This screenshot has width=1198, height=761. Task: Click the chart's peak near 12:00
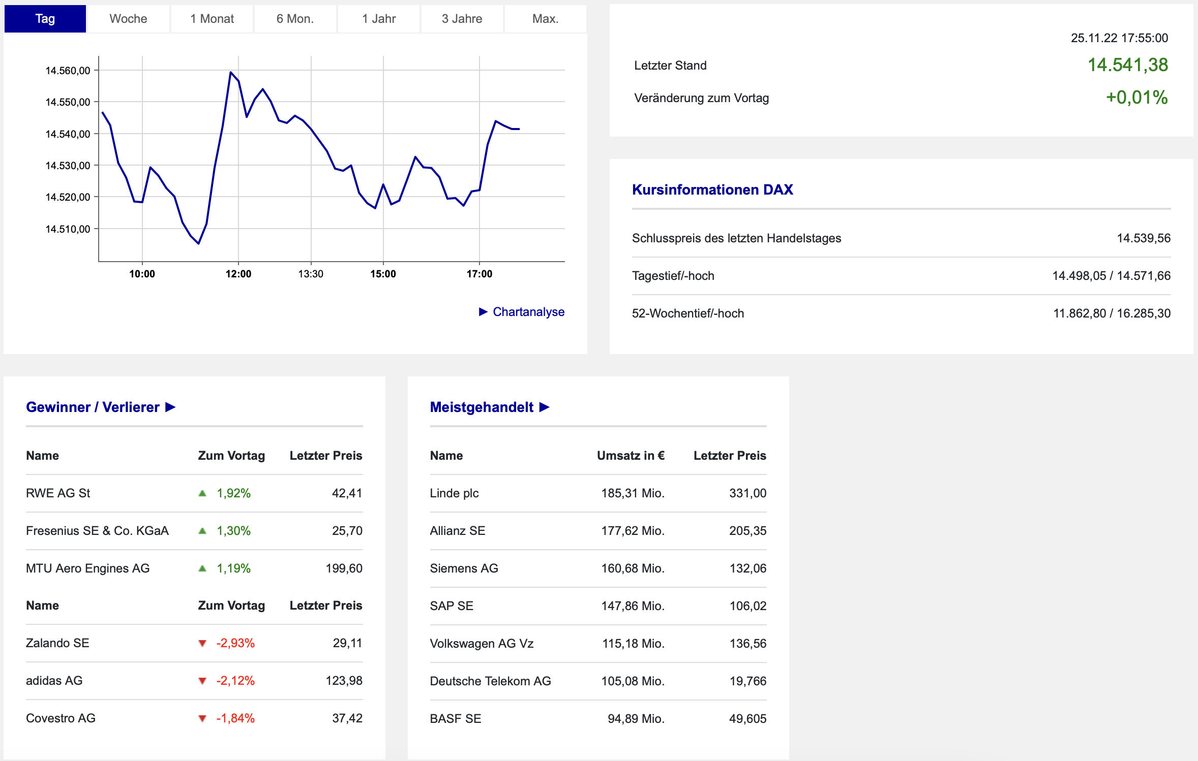(x=230, y=72)
